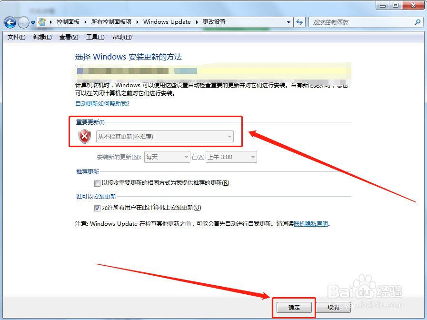Click the 谁可以安装更新 section label
427x320 pixels.
(x=96, y=197)
